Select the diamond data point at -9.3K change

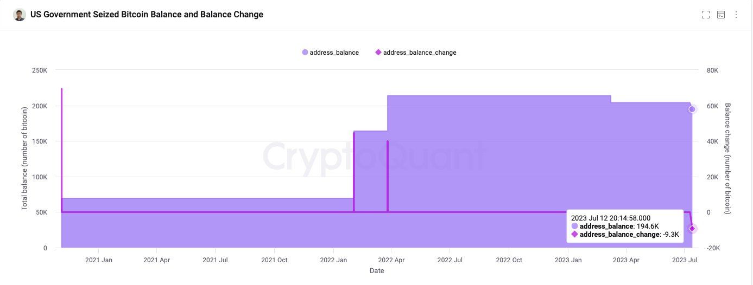[x=692, y=229]
